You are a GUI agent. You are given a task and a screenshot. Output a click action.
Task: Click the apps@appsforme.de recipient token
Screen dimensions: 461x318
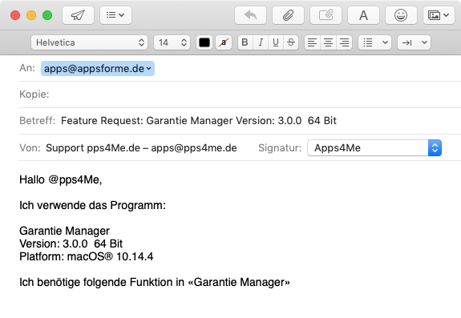(x=98, y=68)
